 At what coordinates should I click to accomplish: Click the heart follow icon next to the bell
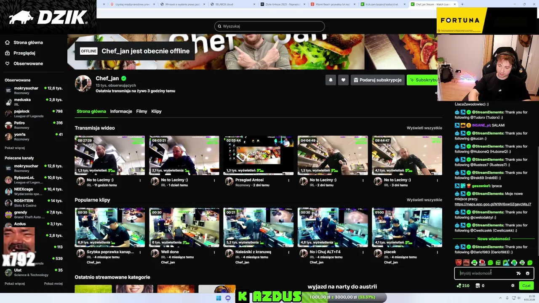point(343,80)
